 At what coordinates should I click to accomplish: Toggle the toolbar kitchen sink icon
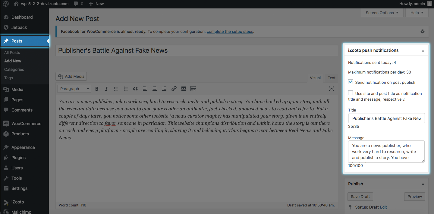click(193, 89)
